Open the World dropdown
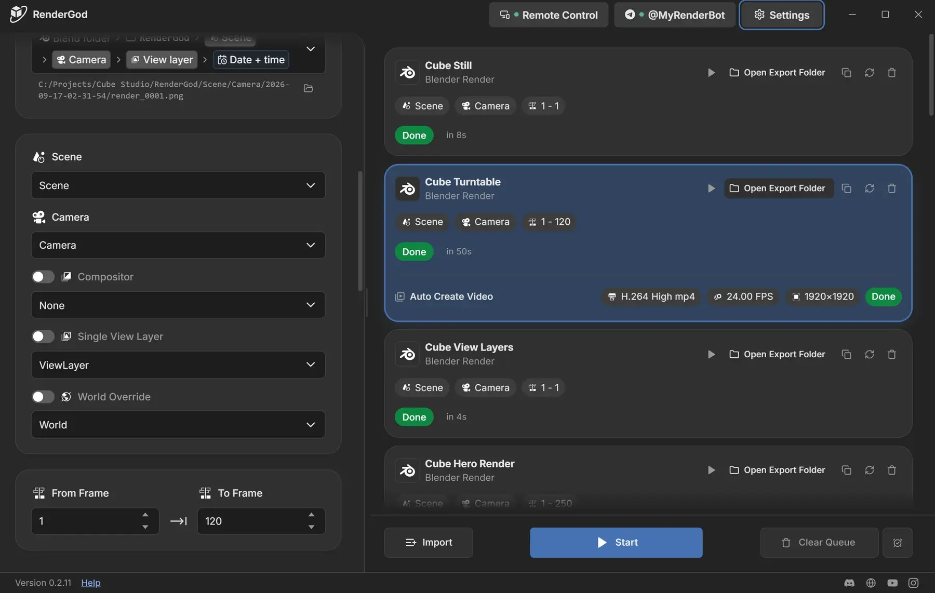This screenshot has width=935, height=593. (178, 425)
